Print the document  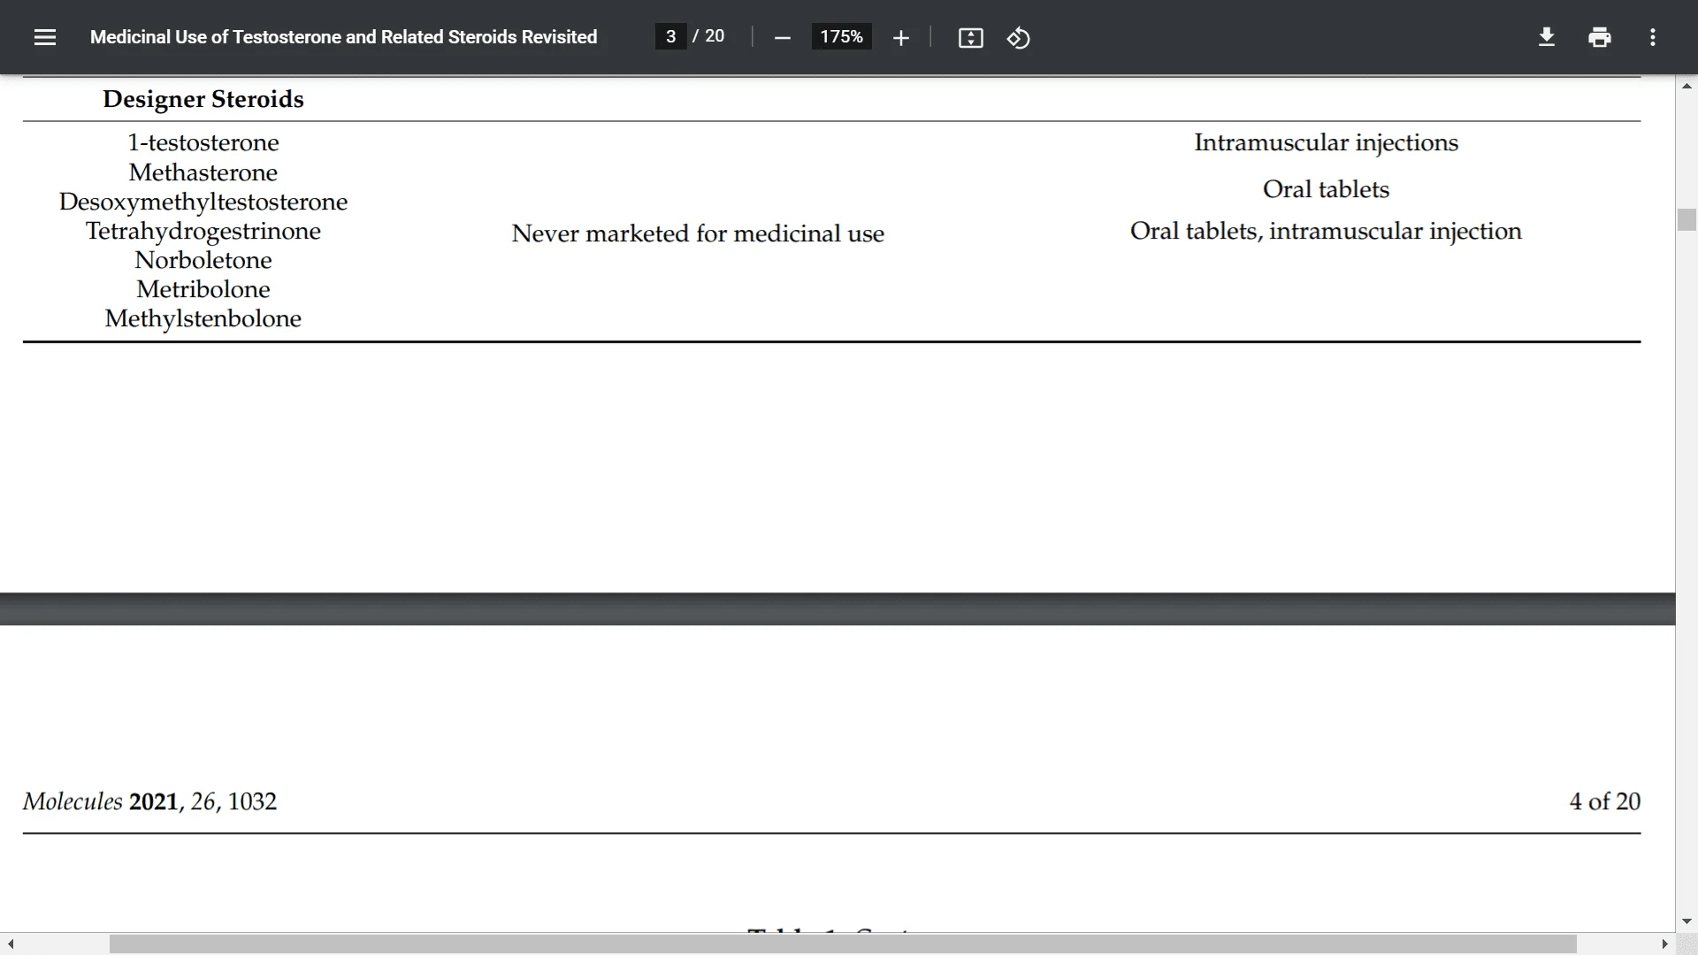(1599, 37)
